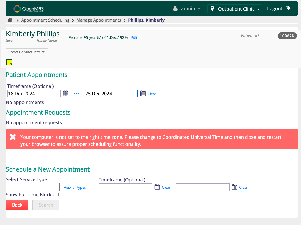Open the Outpatient Clinic location dropdown

pyautogui.click(x=234, y=9)
